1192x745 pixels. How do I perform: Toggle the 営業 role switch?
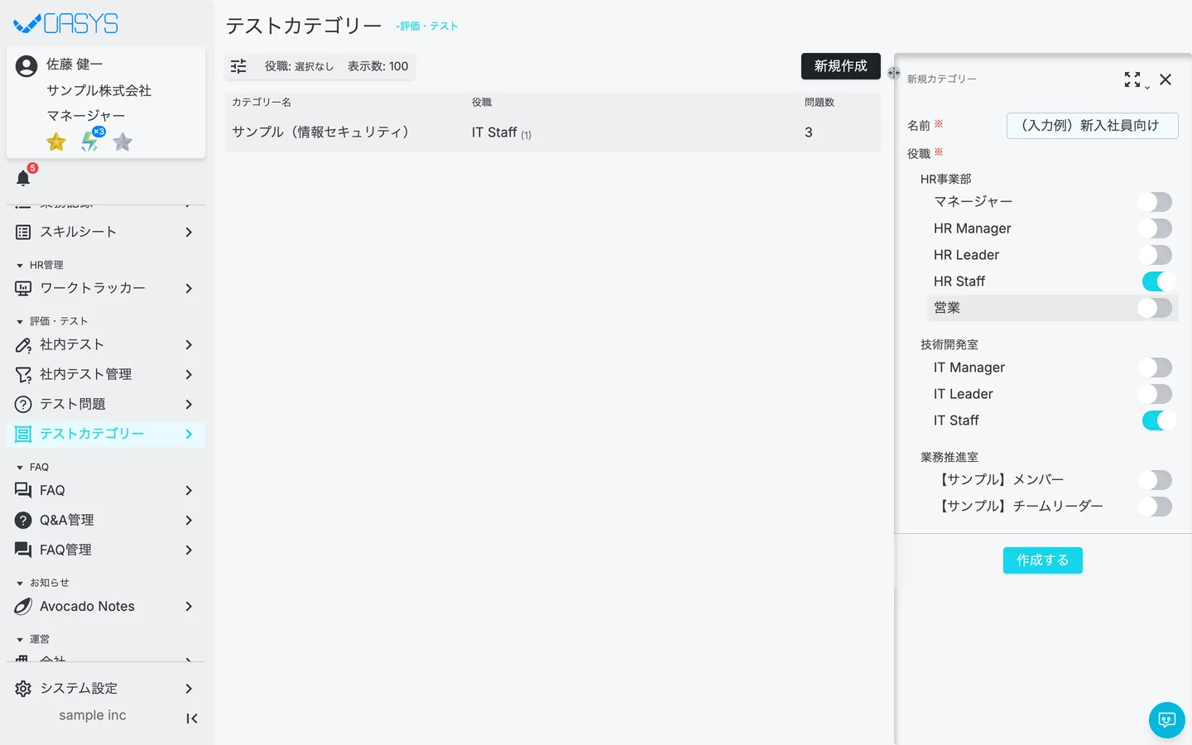(x=1155, y=308)
